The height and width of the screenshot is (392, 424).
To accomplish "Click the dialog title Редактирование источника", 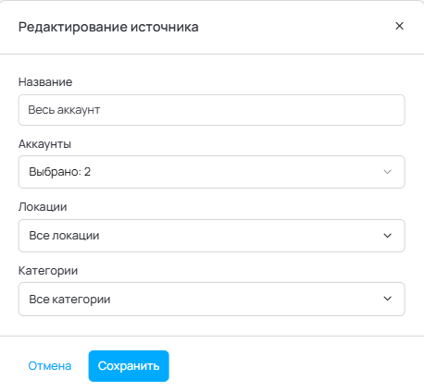I will 108,27.
